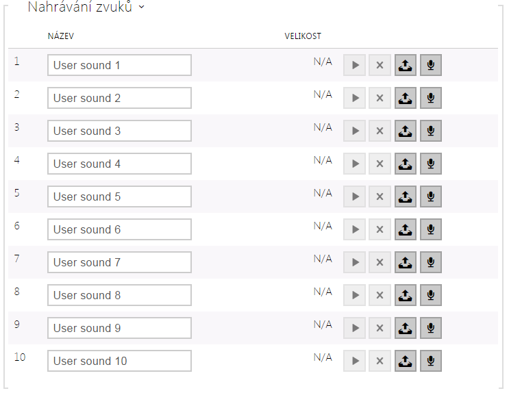The width and height of the screenshot is (509, 393).
Task: Record User sound 2 via microphone icon
Action: click(431, 98)
